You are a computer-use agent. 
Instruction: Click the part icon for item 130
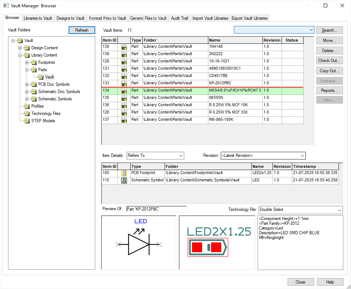pos(124,47)
